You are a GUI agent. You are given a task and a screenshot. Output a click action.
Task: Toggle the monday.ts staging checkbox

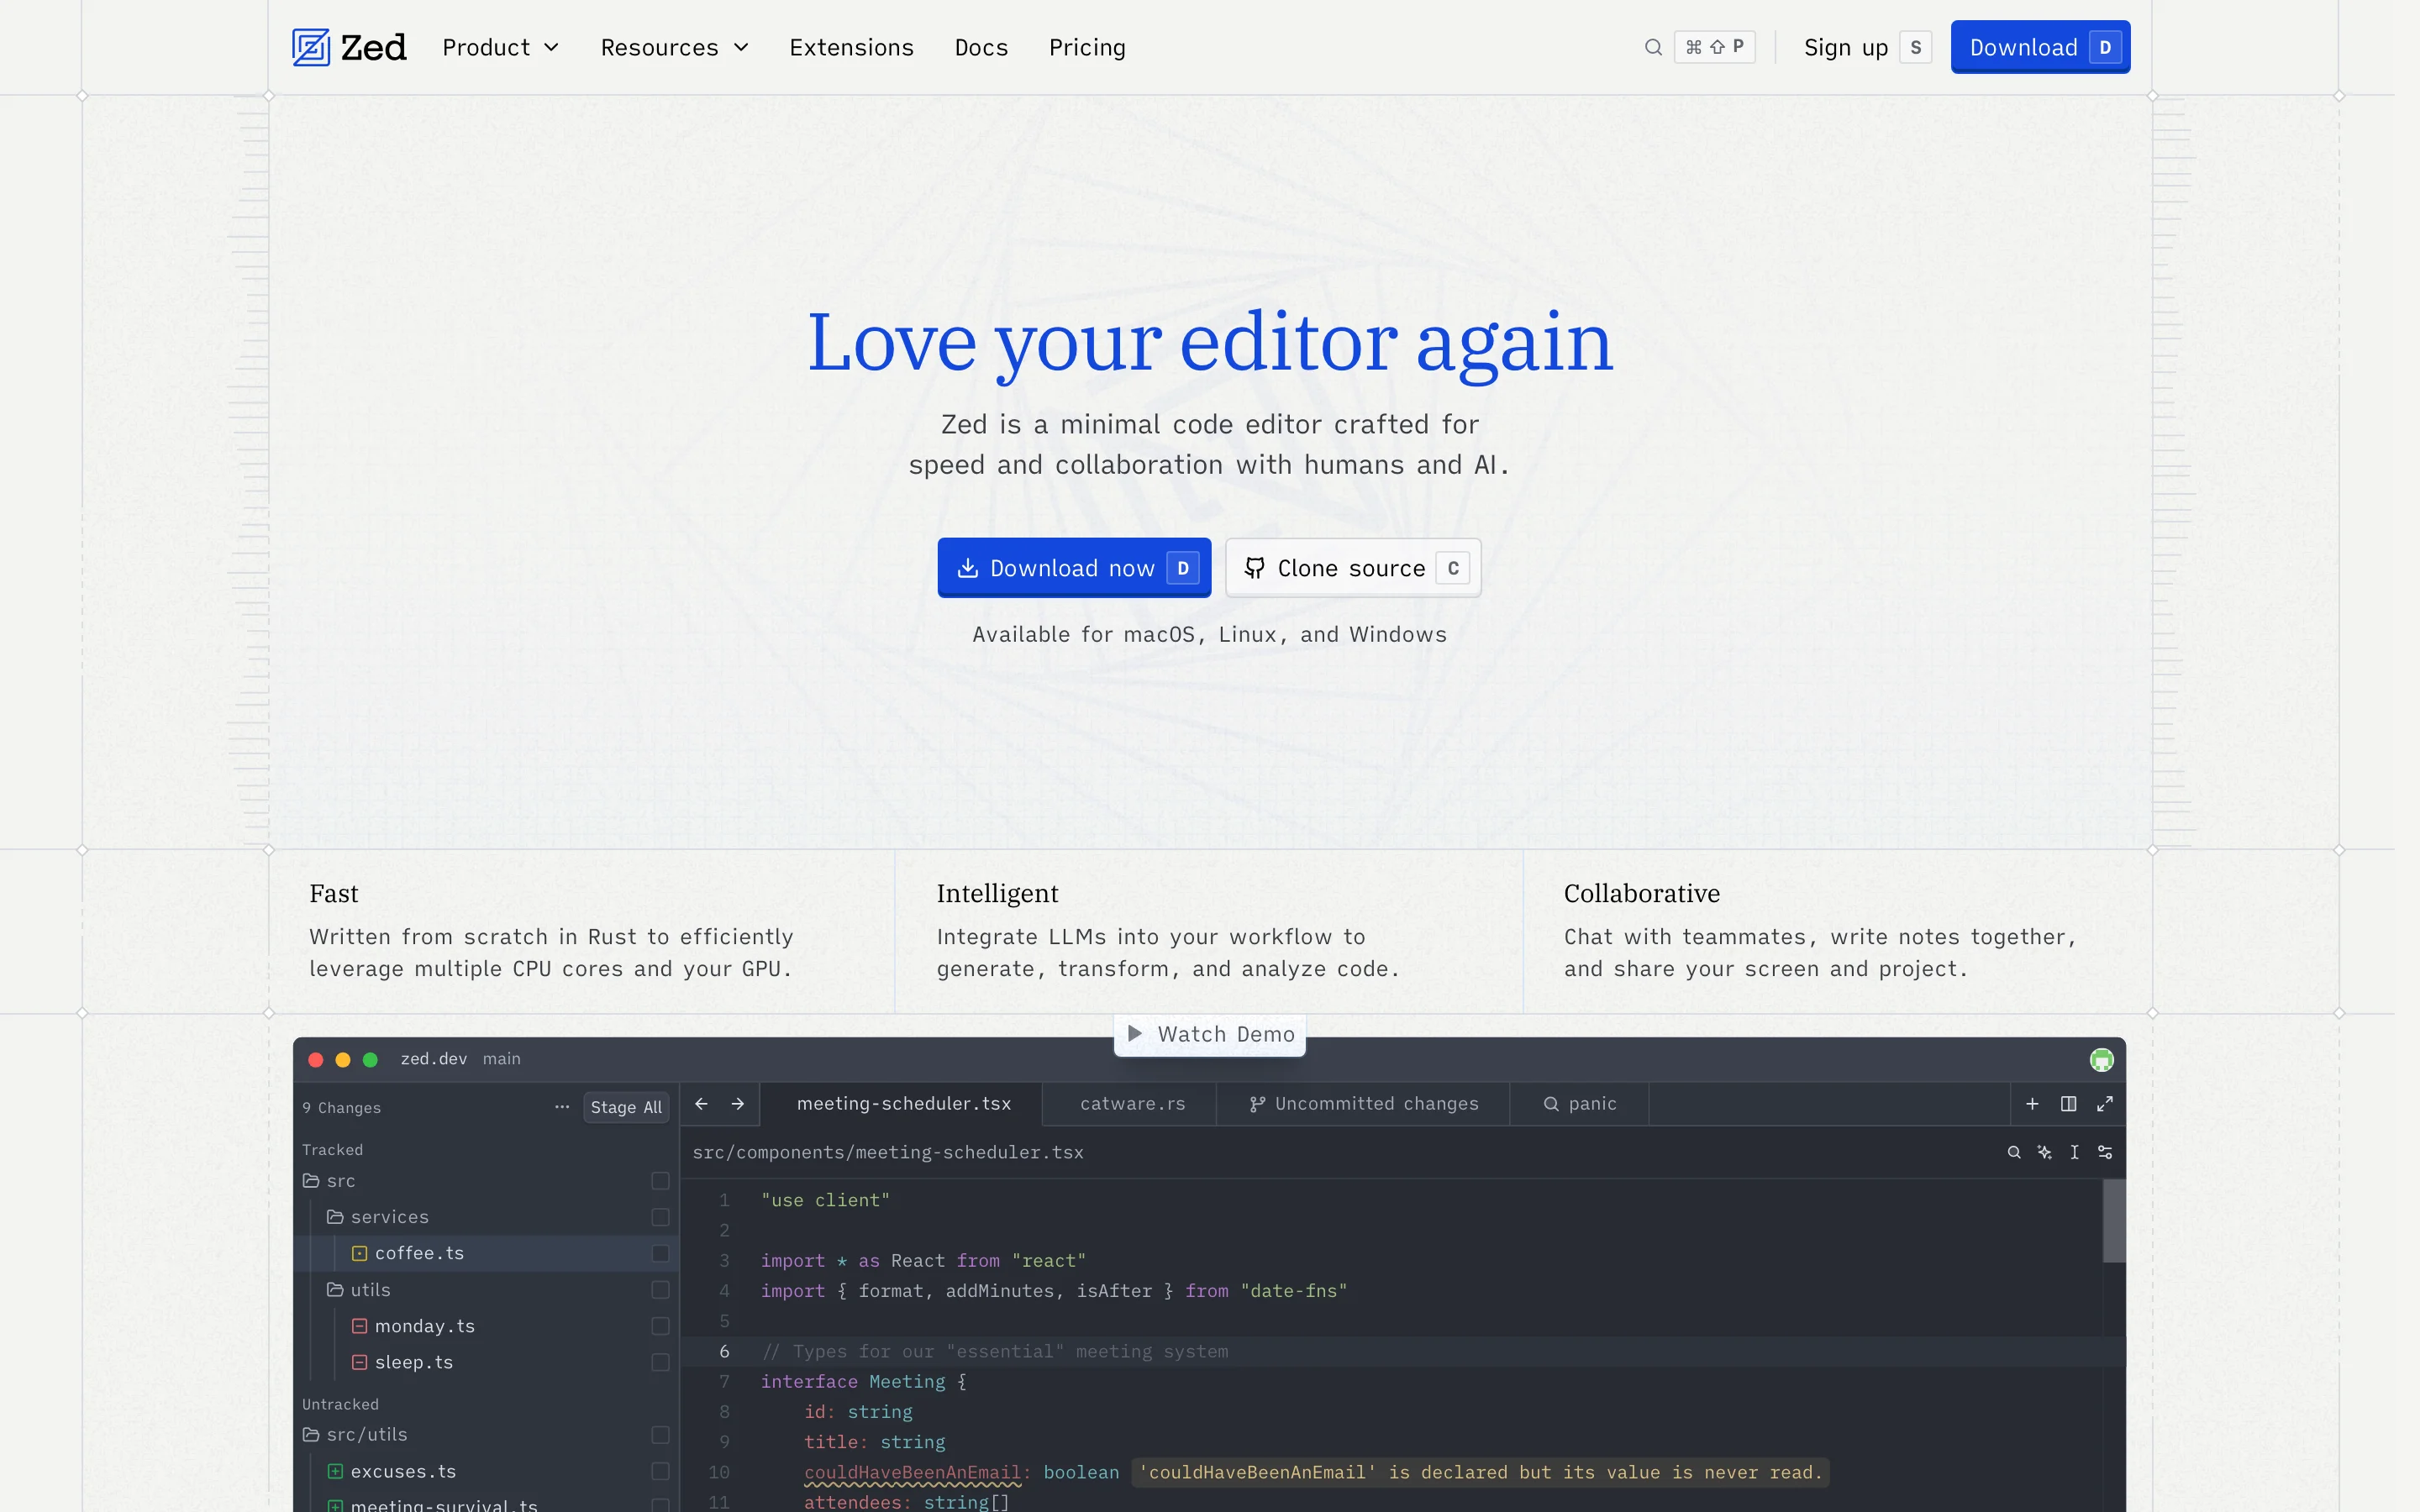point(660,1326)
